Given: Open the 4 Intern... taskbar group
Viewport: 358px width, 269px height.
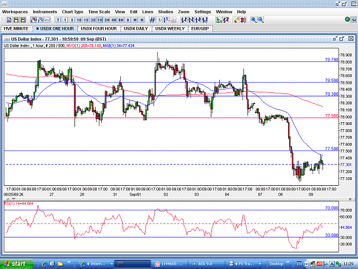Looking at the screenshot, I should (96, 264).
